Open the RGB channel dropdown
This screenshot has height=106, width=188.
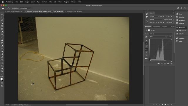click(x=158, y=37)
